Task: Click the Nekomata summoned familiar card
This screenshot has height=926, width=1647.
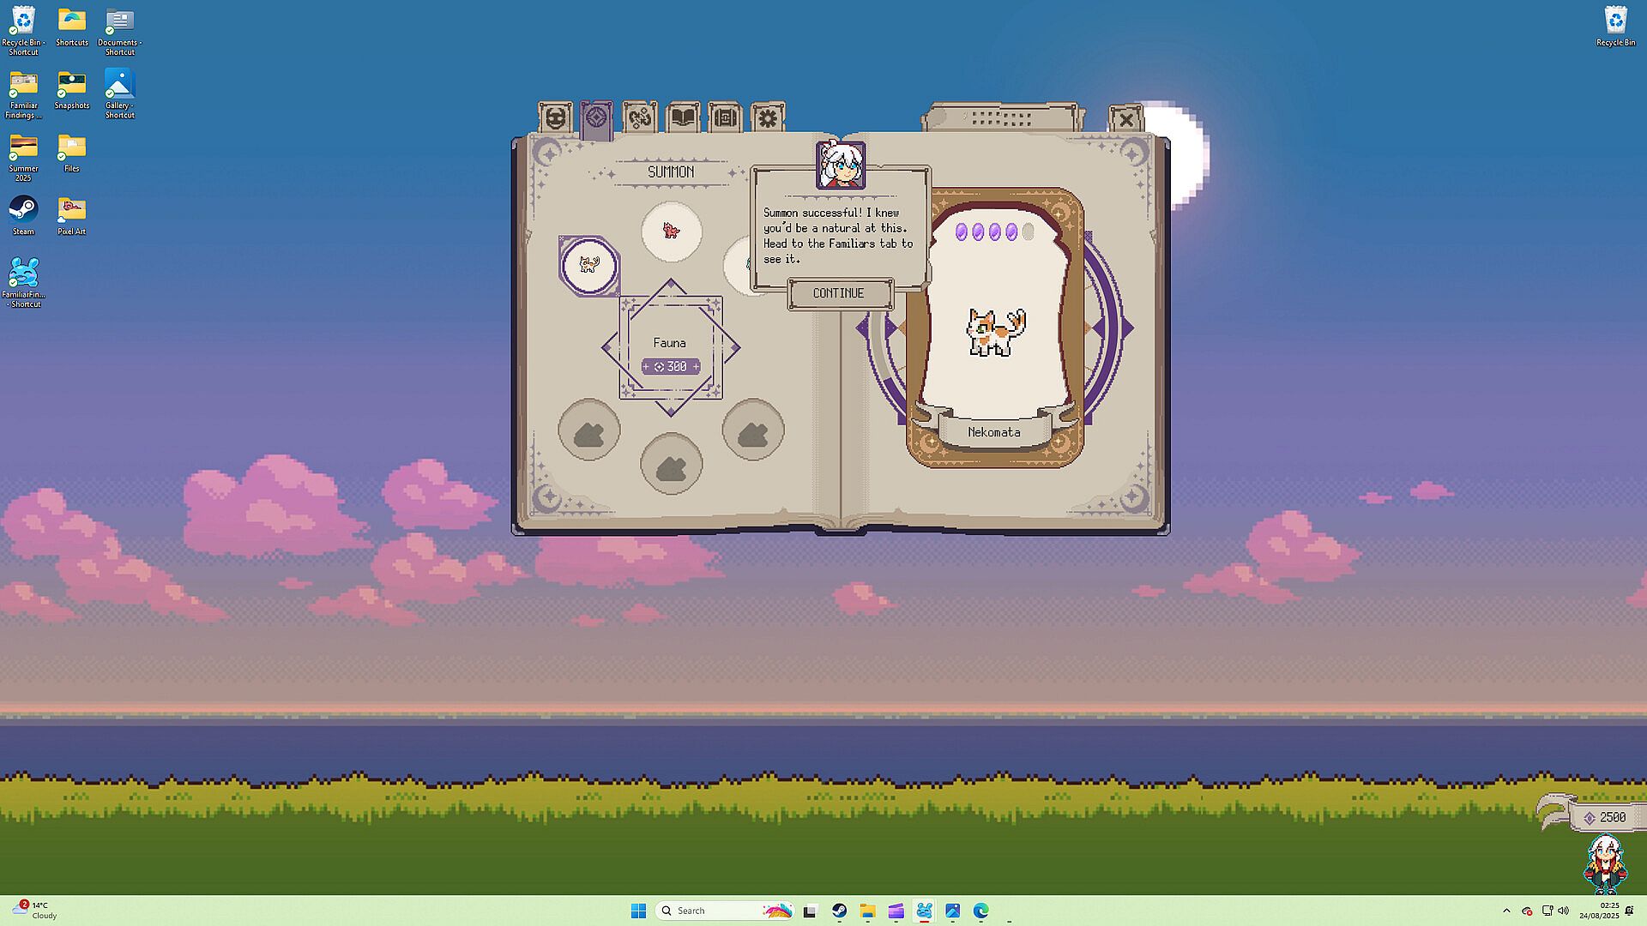Action: (x=994, y=330)
